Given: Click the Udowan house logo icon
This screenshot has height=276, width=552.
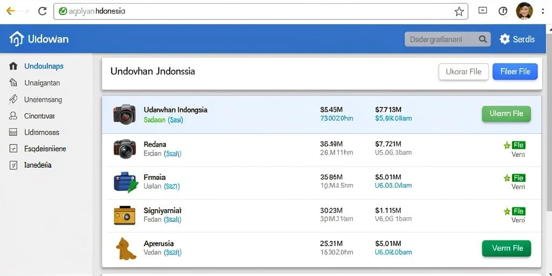Looking at the screenshot, I should (16, 39).
